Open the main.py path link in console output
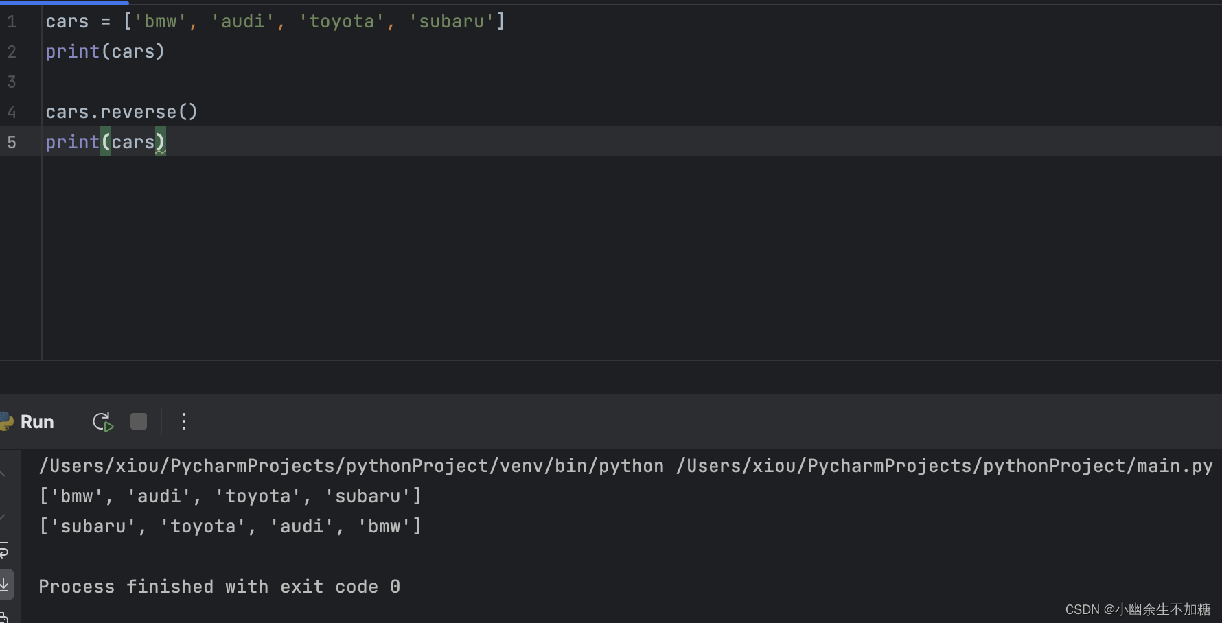Screen dimensions: 1222x623 pyautogui.click(x=945, y=466)
